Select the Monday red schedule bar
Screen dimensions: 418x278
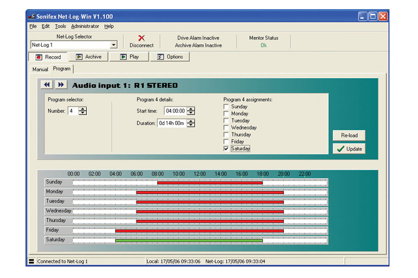click(210, 193)
